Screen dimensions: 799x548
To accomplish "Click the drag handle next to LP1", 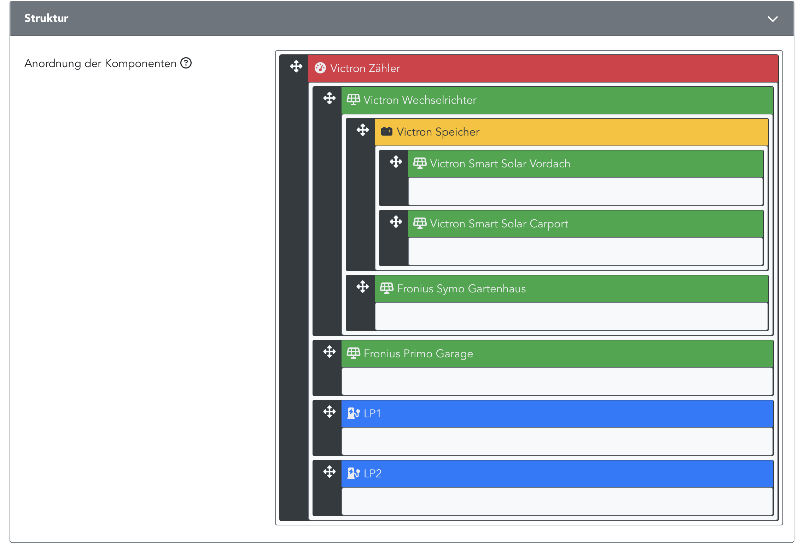I will 329,412.
